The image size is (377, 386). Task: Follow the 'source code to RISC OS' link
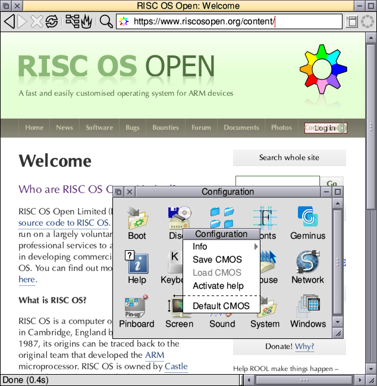pos(64,223)
